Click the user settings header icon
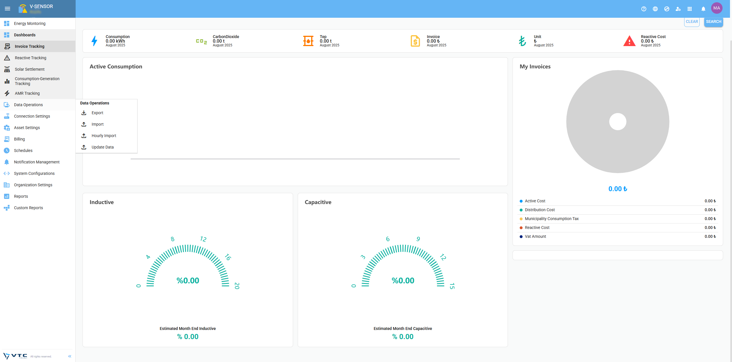Screen dimensions: 732x362 coord(678,9)
